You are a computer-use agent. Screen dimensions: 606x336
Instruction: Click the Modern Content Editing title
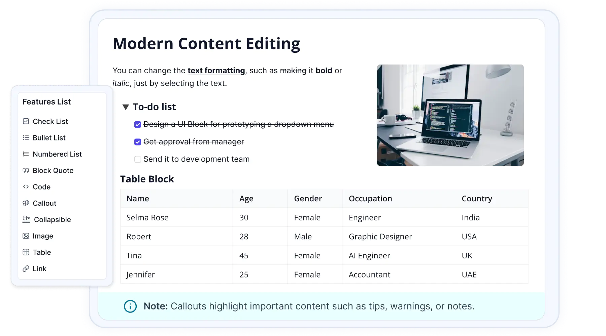click(206, 44)
